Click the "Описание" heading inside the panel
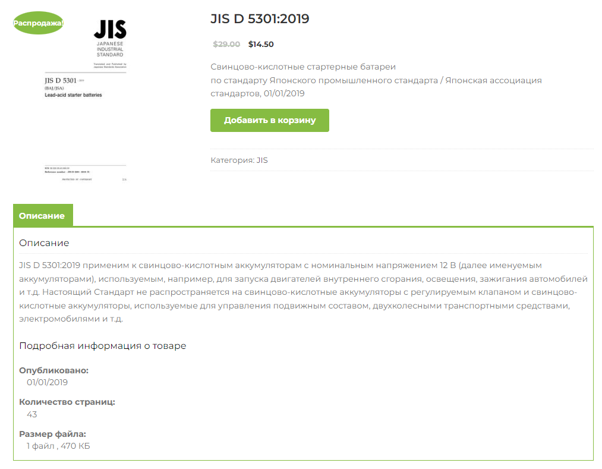Image resolution: width=602 pixels, height=469 pixels. (x=44, y=243)
